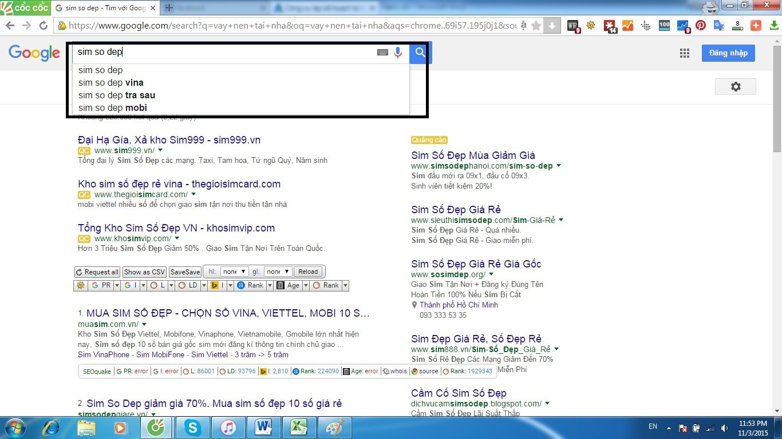The width and height of the screenshot is (782, 439).
Task: Expand dropdown arrow beside www.sosimdep.org/
Action: [x=491, y=274]
